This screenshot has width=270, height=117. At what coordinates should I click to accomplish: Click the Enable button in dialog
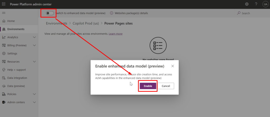point(148,86)
